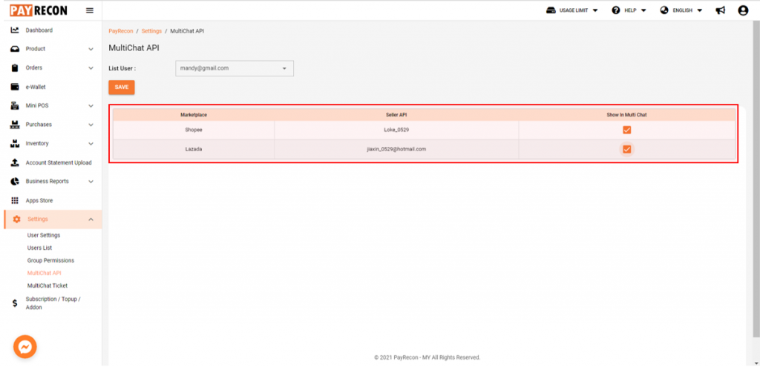
Task: Uncheck Show In Multi Chat for Lazada
Action: (626, 149)
